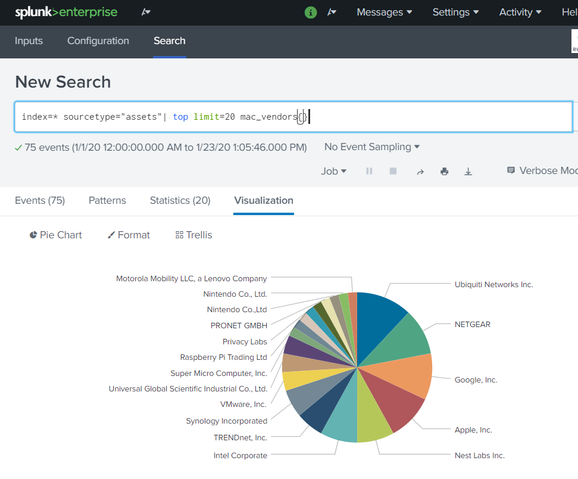Viewport: 578px width, 479px height.
Task: Open the Job dropdown menu
Action: coord(333,171)
